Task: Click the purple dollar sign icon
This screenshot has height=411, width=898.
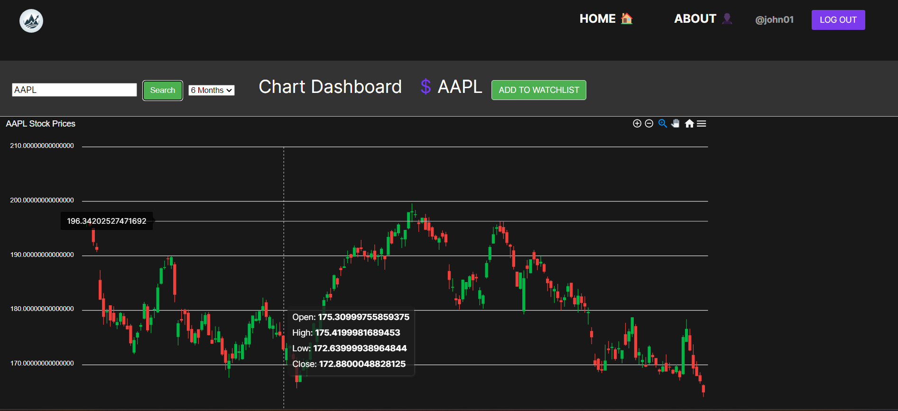Action: pyautogui.click(x=426, y=87)
